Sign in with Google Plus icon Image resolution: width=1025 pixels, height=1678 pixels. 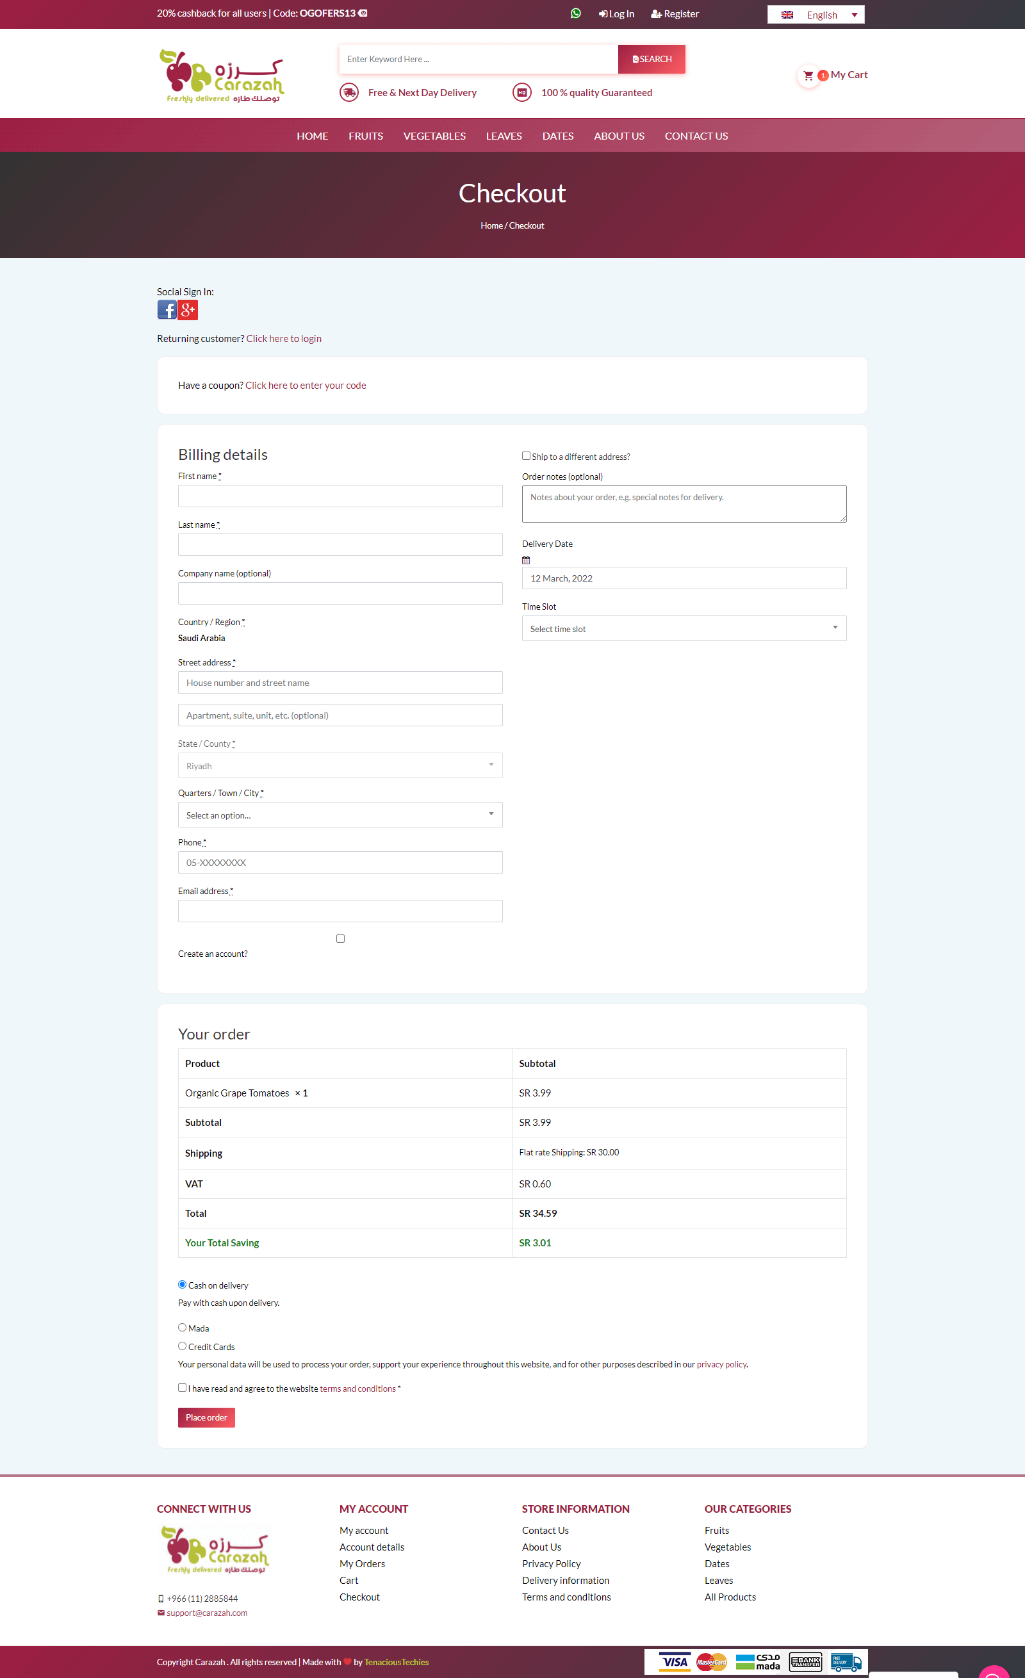coord(188,310)
